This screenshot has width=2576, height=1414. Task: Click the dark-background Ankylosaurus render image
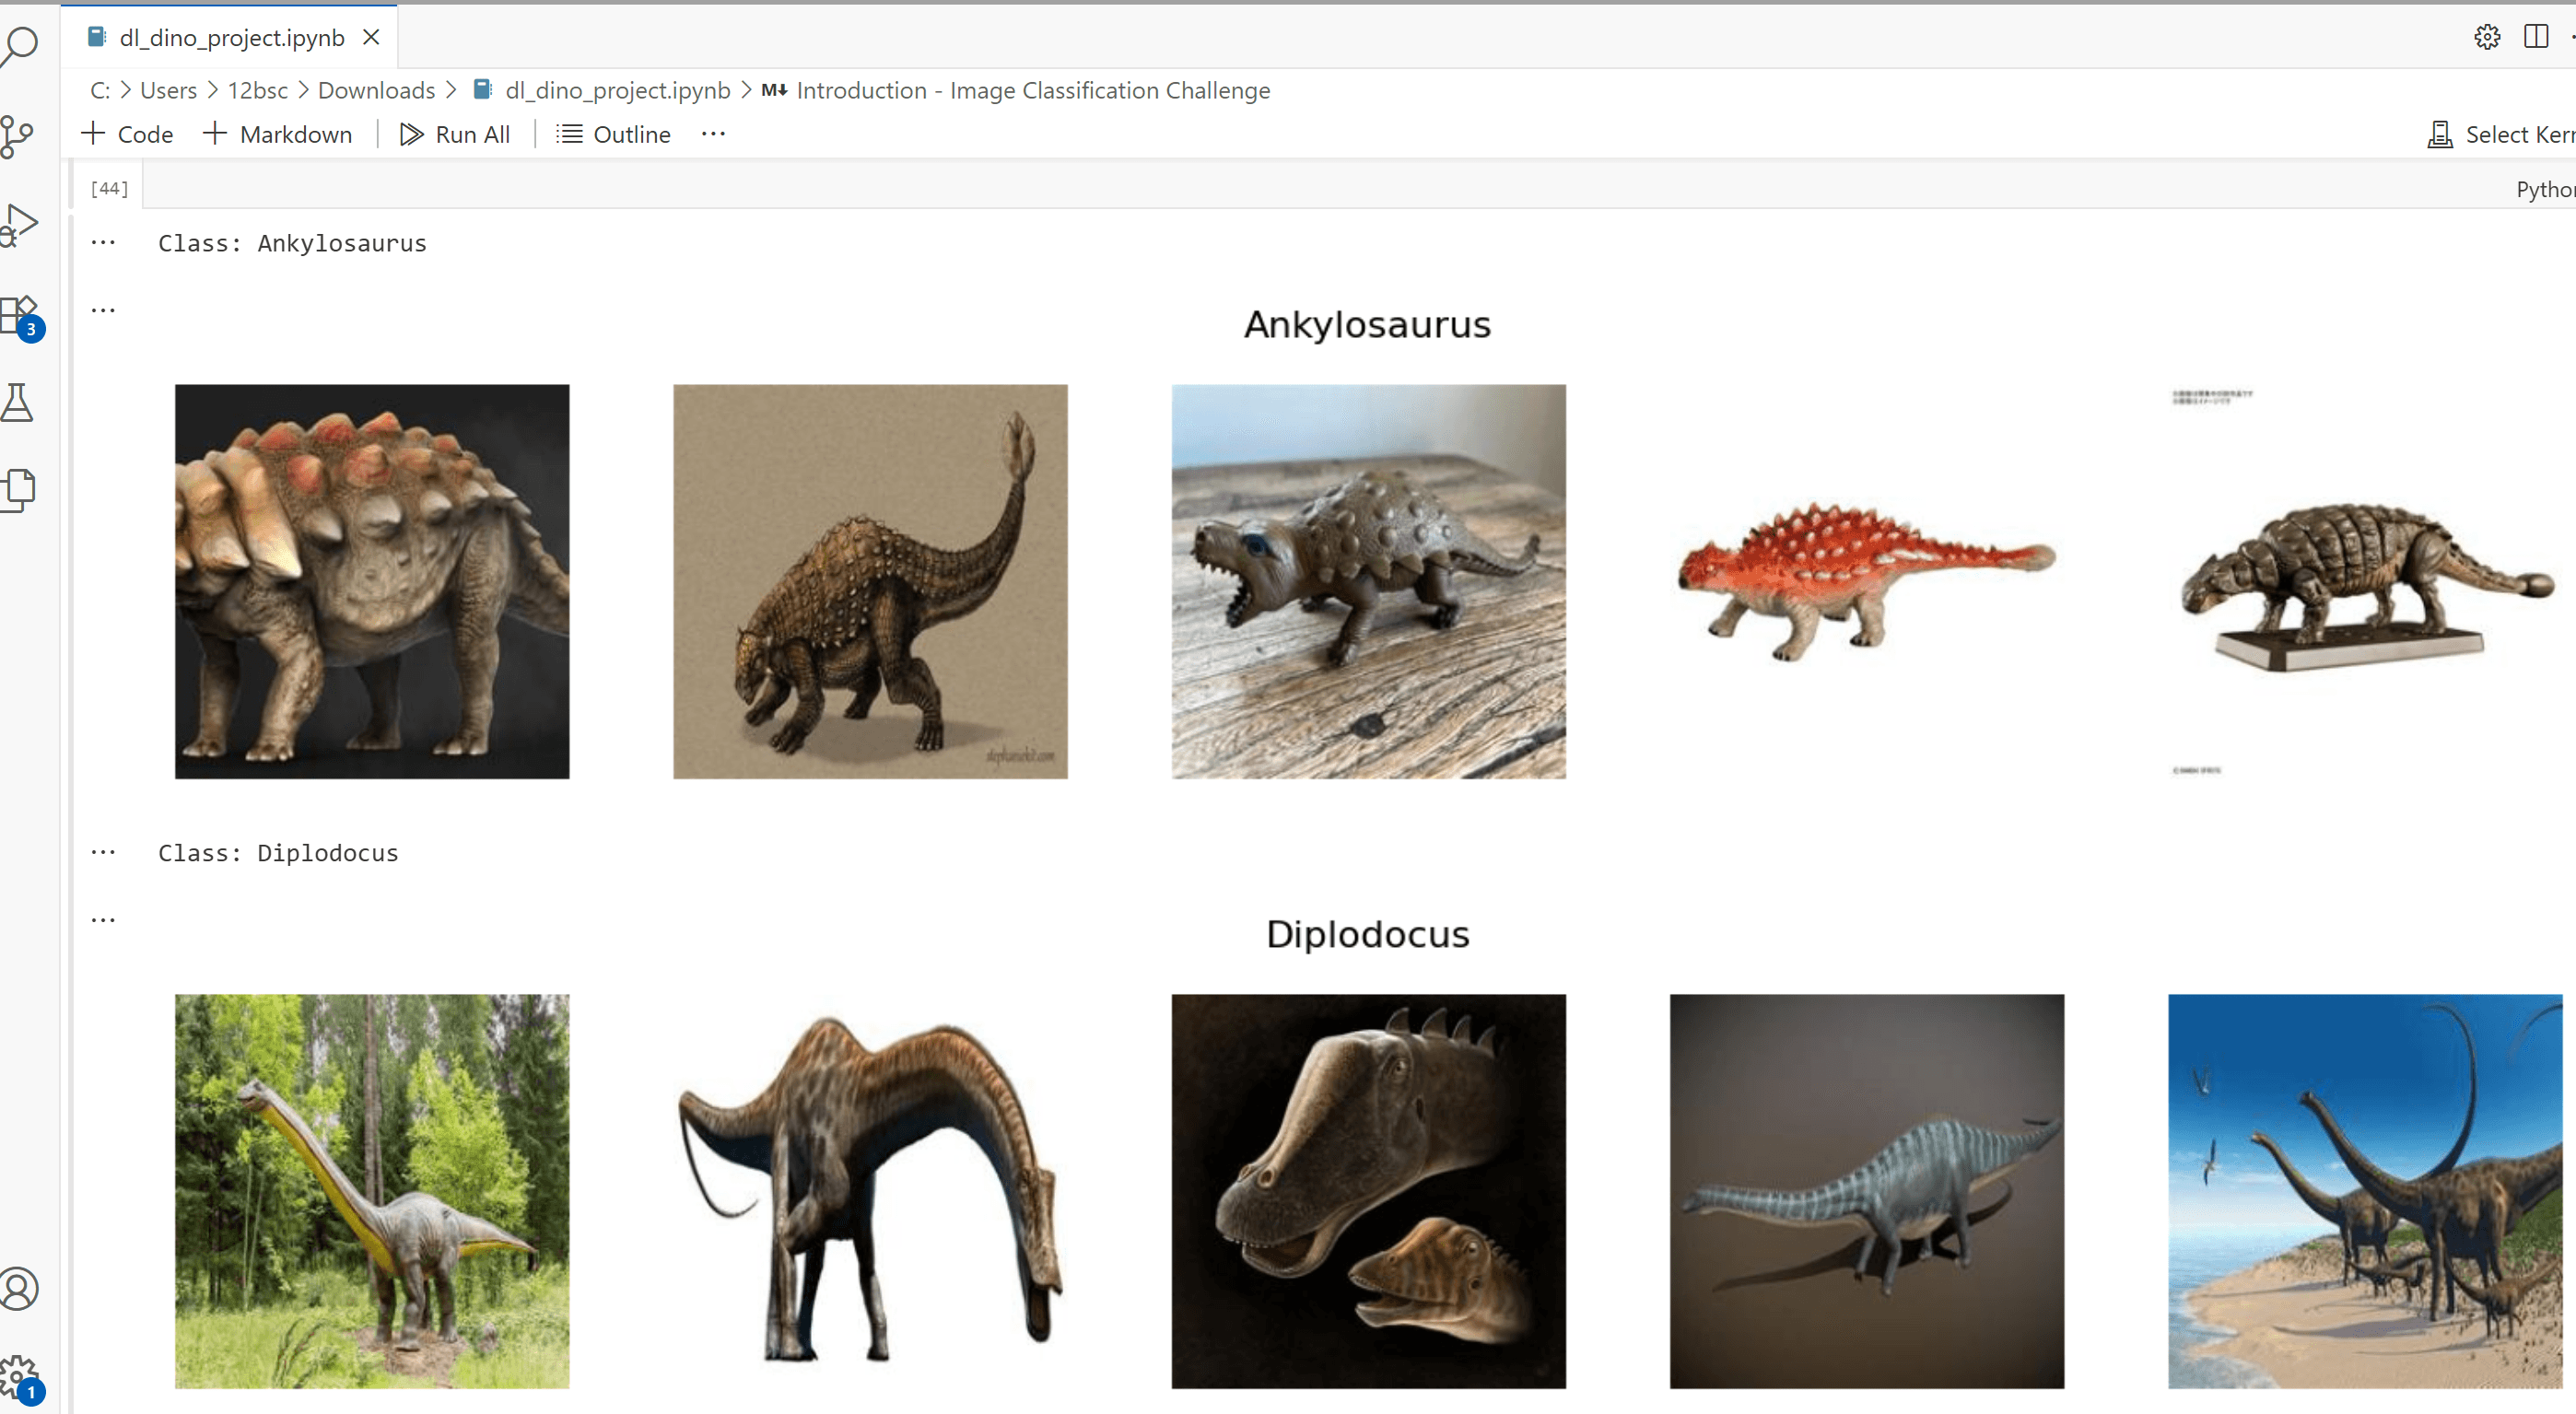coord(372,581)
